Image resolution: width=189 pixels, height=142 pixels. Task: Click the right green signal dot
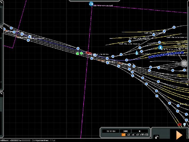tap(82, 53)
